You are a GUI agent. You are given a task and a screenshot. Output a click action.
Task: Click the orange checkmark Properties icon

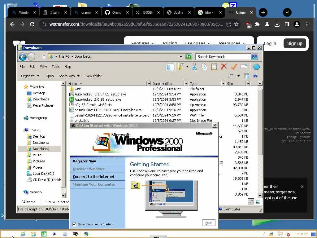[234, 67]
